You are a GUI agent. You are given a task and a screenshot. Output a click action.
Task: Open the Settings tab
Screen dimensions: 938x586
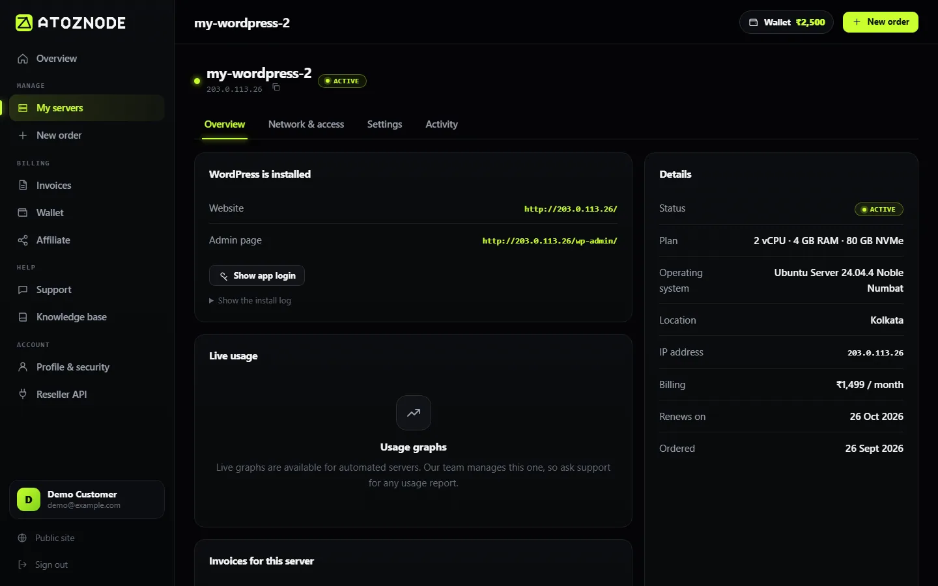pos(384,124)
